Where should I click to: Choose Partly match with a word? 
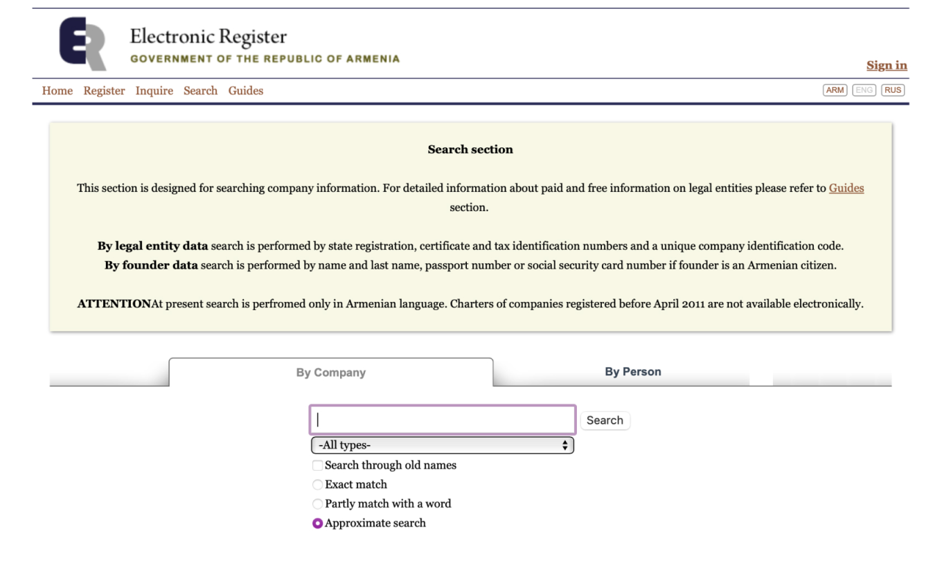[x=318, y=504]
